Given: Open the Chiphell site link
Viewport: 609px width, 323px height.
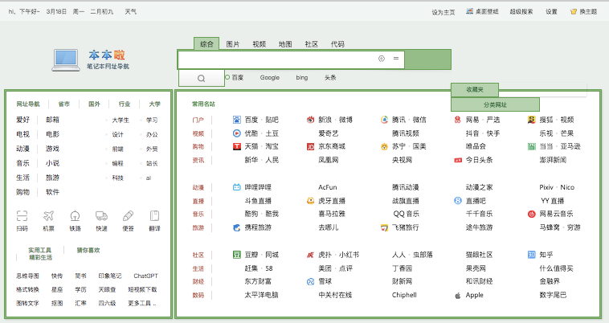Looking at the screenshot, I should point(404,295).
